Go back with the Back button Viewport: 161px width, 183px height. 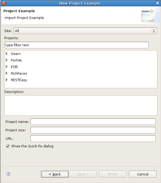(55, 174)
